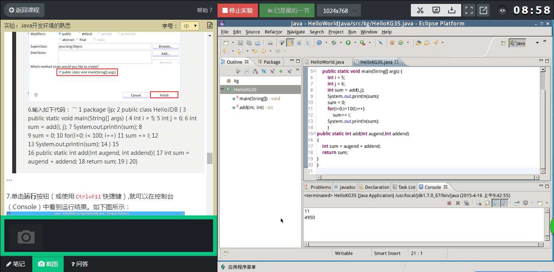Open the Task List tab
Screen dimensions: 554x272
pyautogui.click(x=403, y=187)
